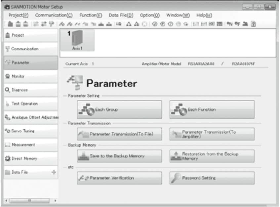This screenshot has width=280, height=207.
Task: Click the Measurement sidebar icon
Action: (8, 145)
